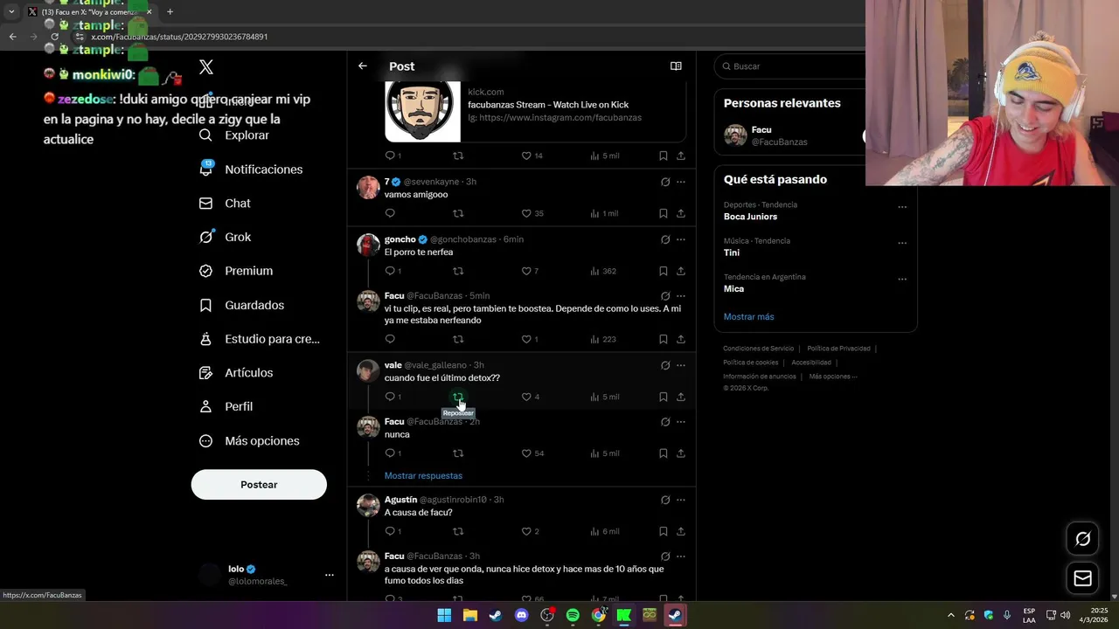This screenshot has width=1119, height=629.
Task: Repost goncho's 'El porro te nerfea' reply
Action: 458,271
